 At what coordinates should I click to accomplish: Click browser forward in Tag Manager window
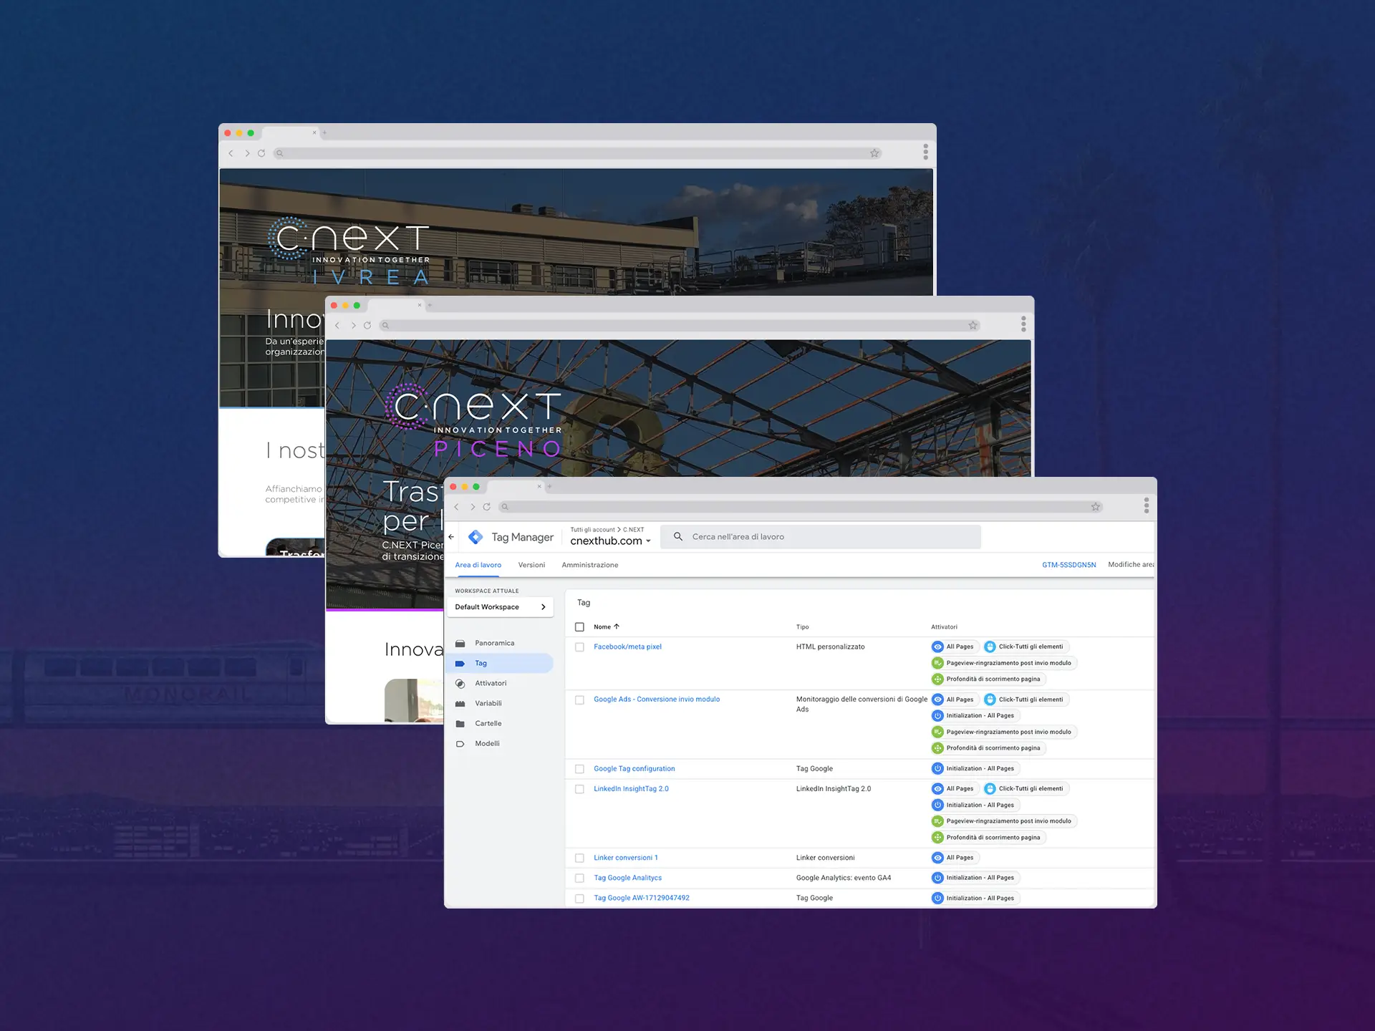pyautogui.click(x=473, y=507)
